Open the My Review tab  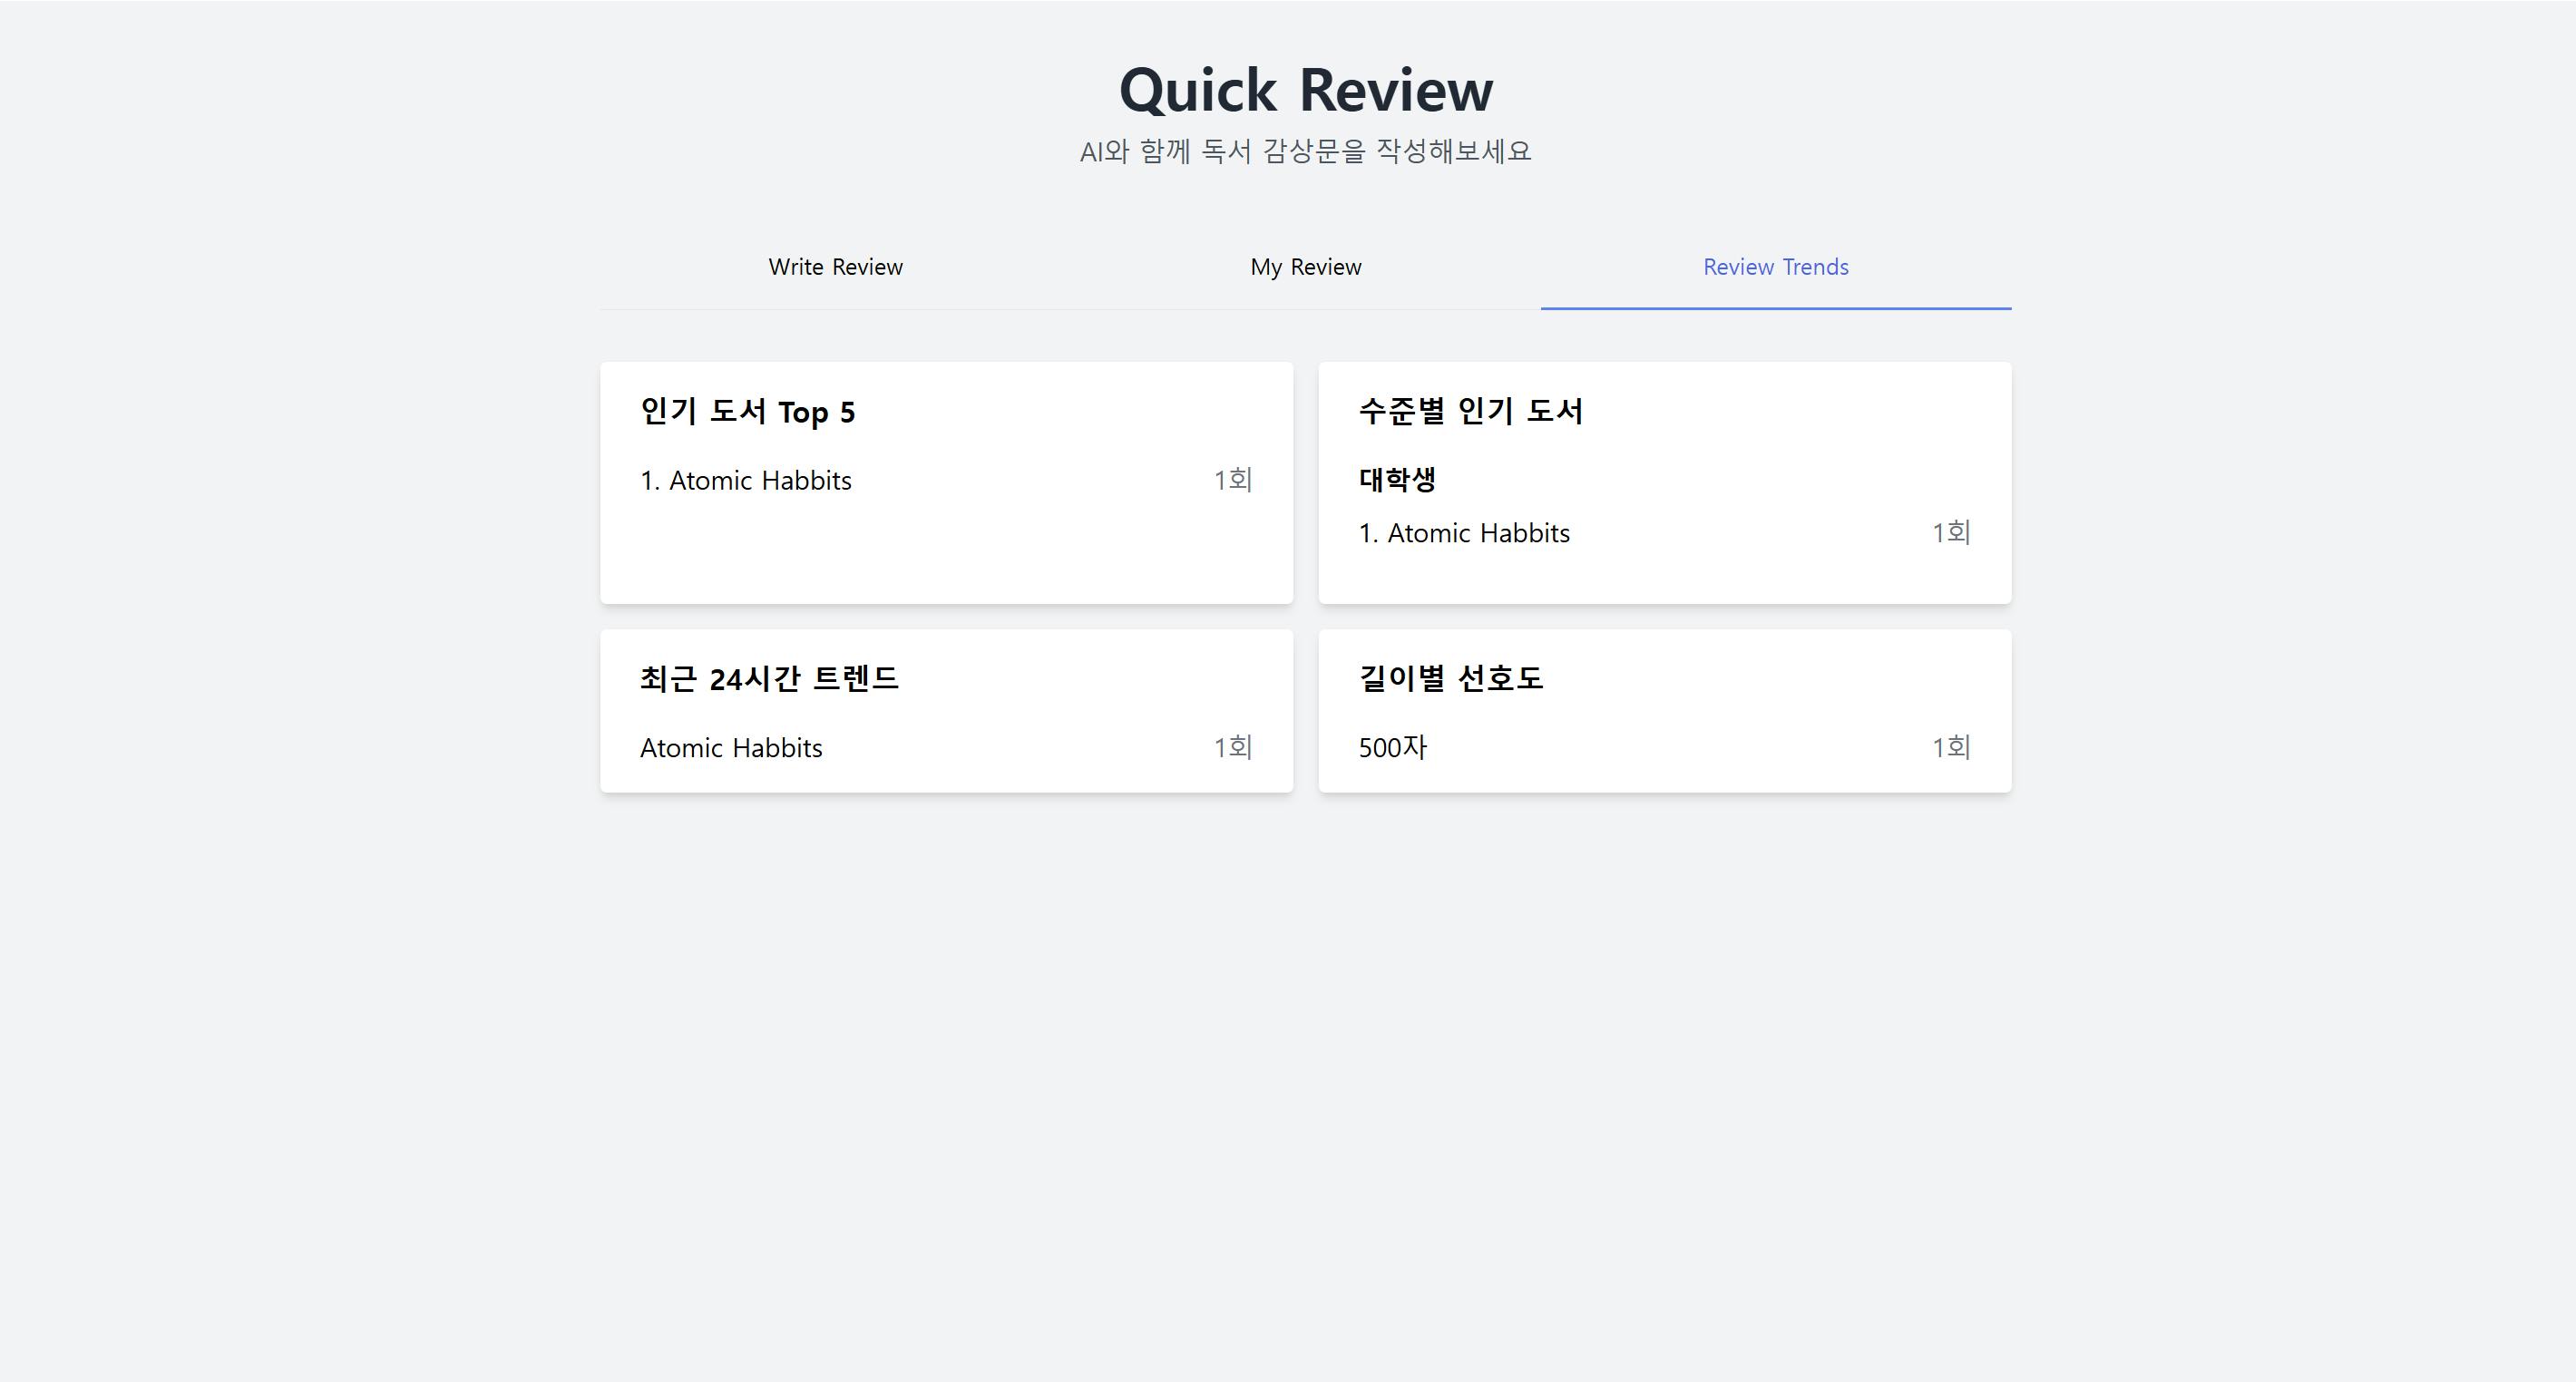[1305, 267]
